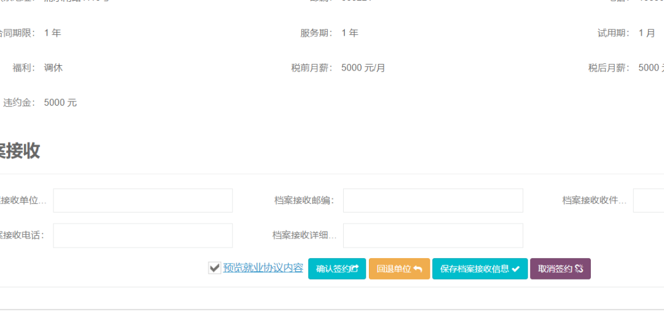This screenshot has width=664, height=325.
Task: Click the 福利 value 调休
Action: click(x=53, y=68)
